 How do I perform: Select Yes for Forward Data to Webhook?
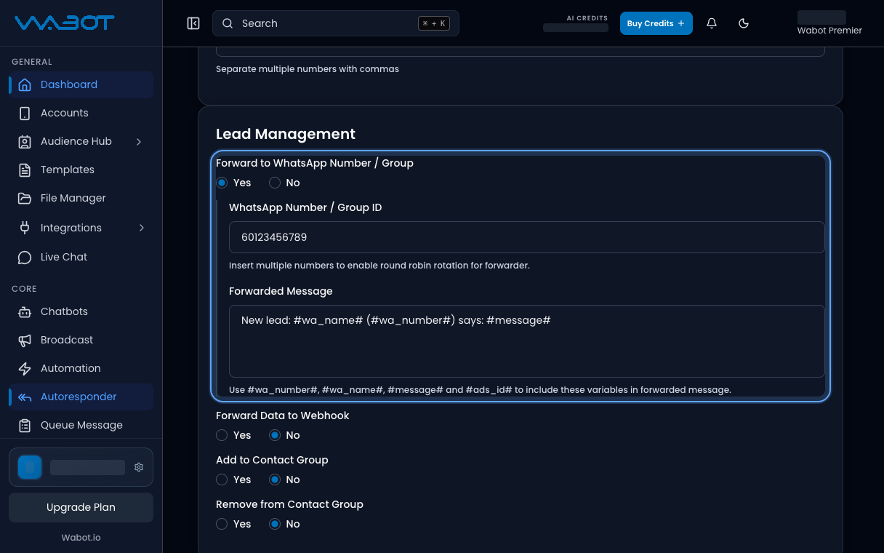222,435
